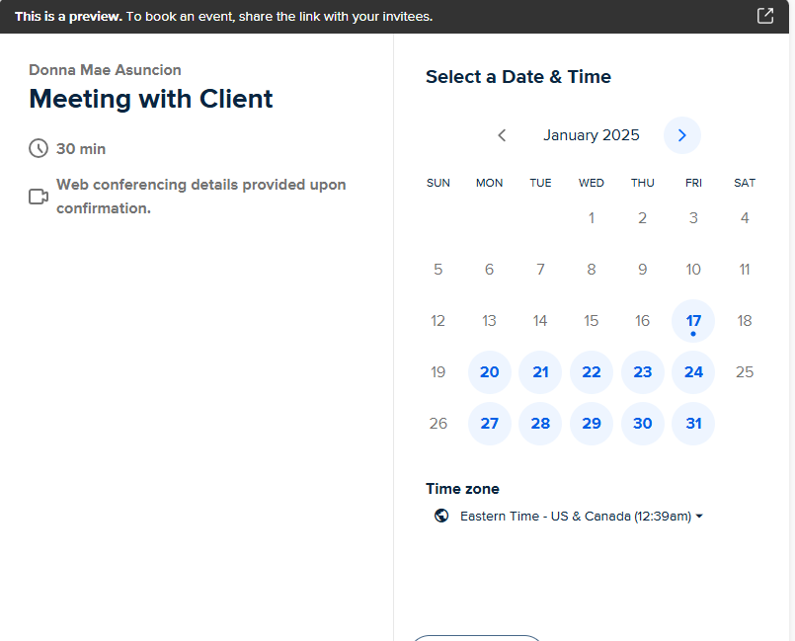Image resolution: width=795 pixels, height=641 pixels.
Task: Expand the Eastern Time zone dropdown
Action: [575, 516]
